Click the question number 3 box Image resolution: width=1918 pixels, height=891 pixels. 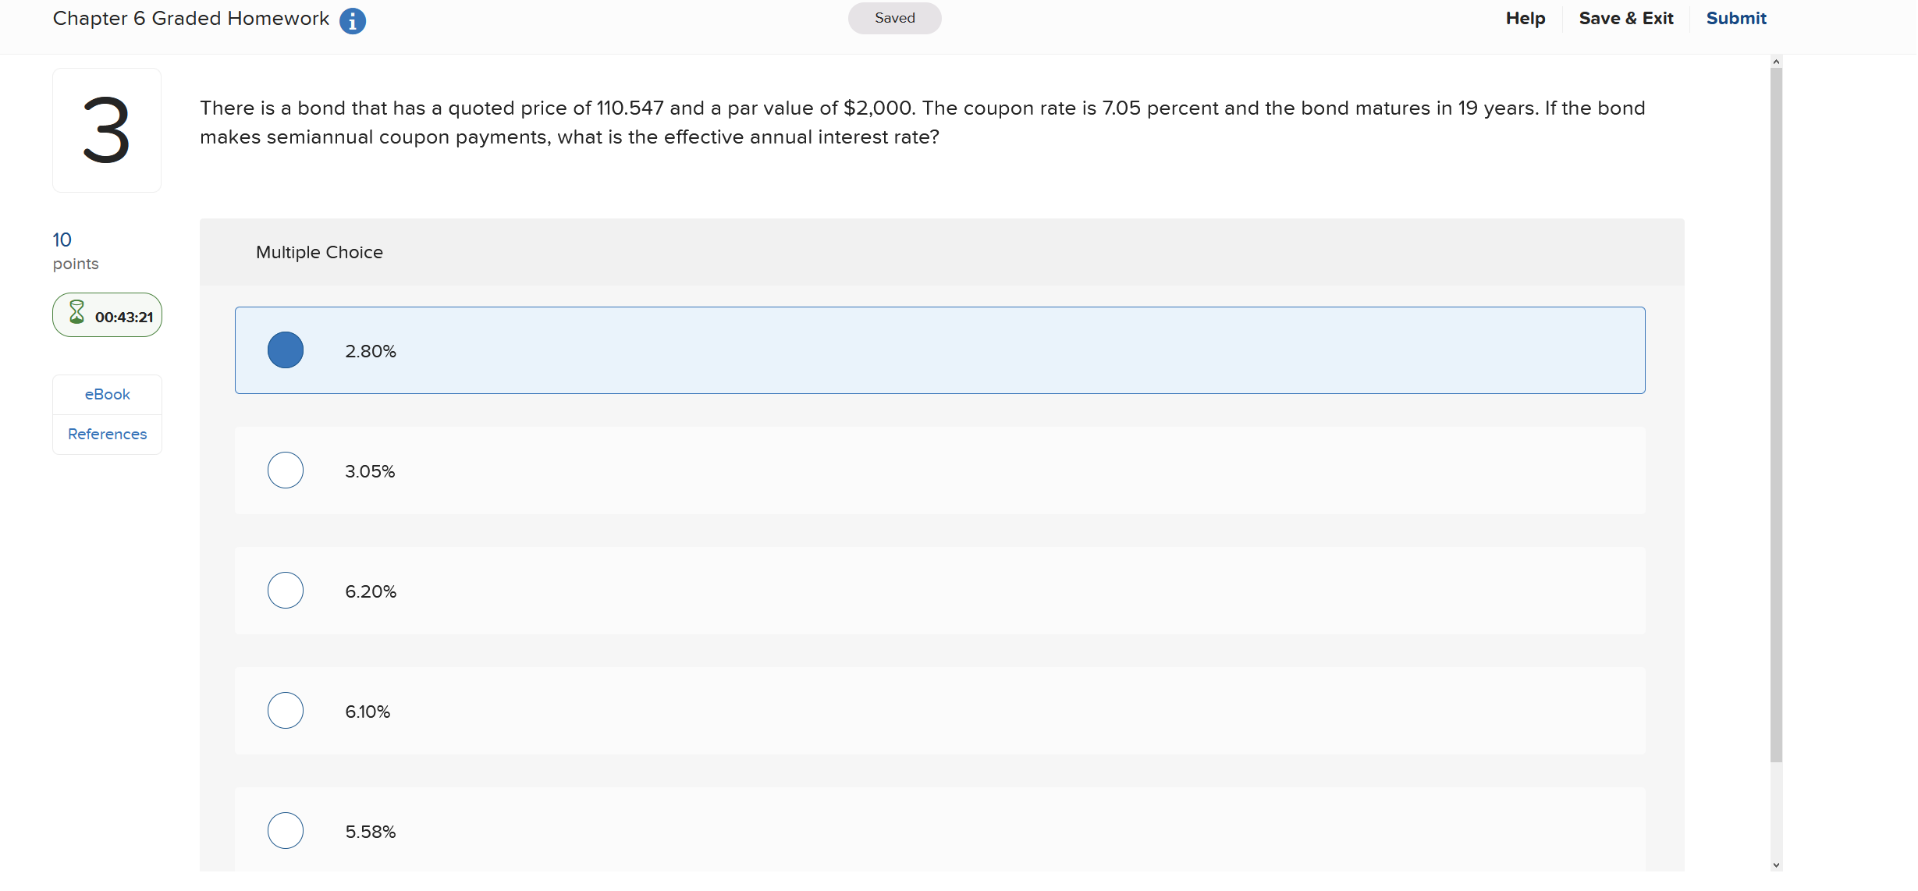107,130
